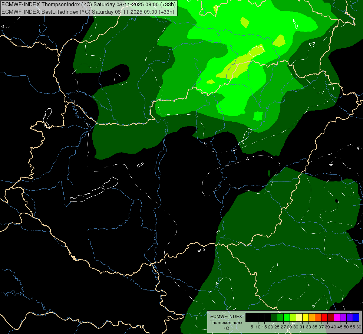The height and width of the screenshot is (334, 363).
Task: Click the bright green 27–29 legend swatch
Action: coord(287,317)
